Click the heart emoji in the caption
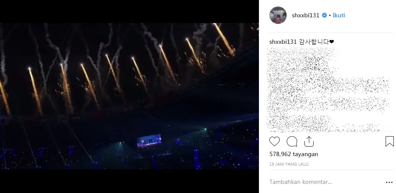 point(331,42)
